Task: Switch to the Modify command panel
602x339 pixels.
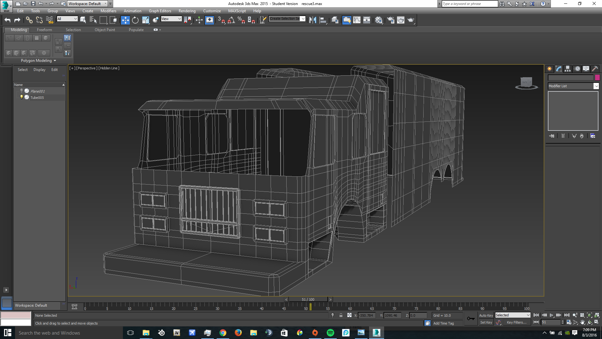Action: (558, 69)
